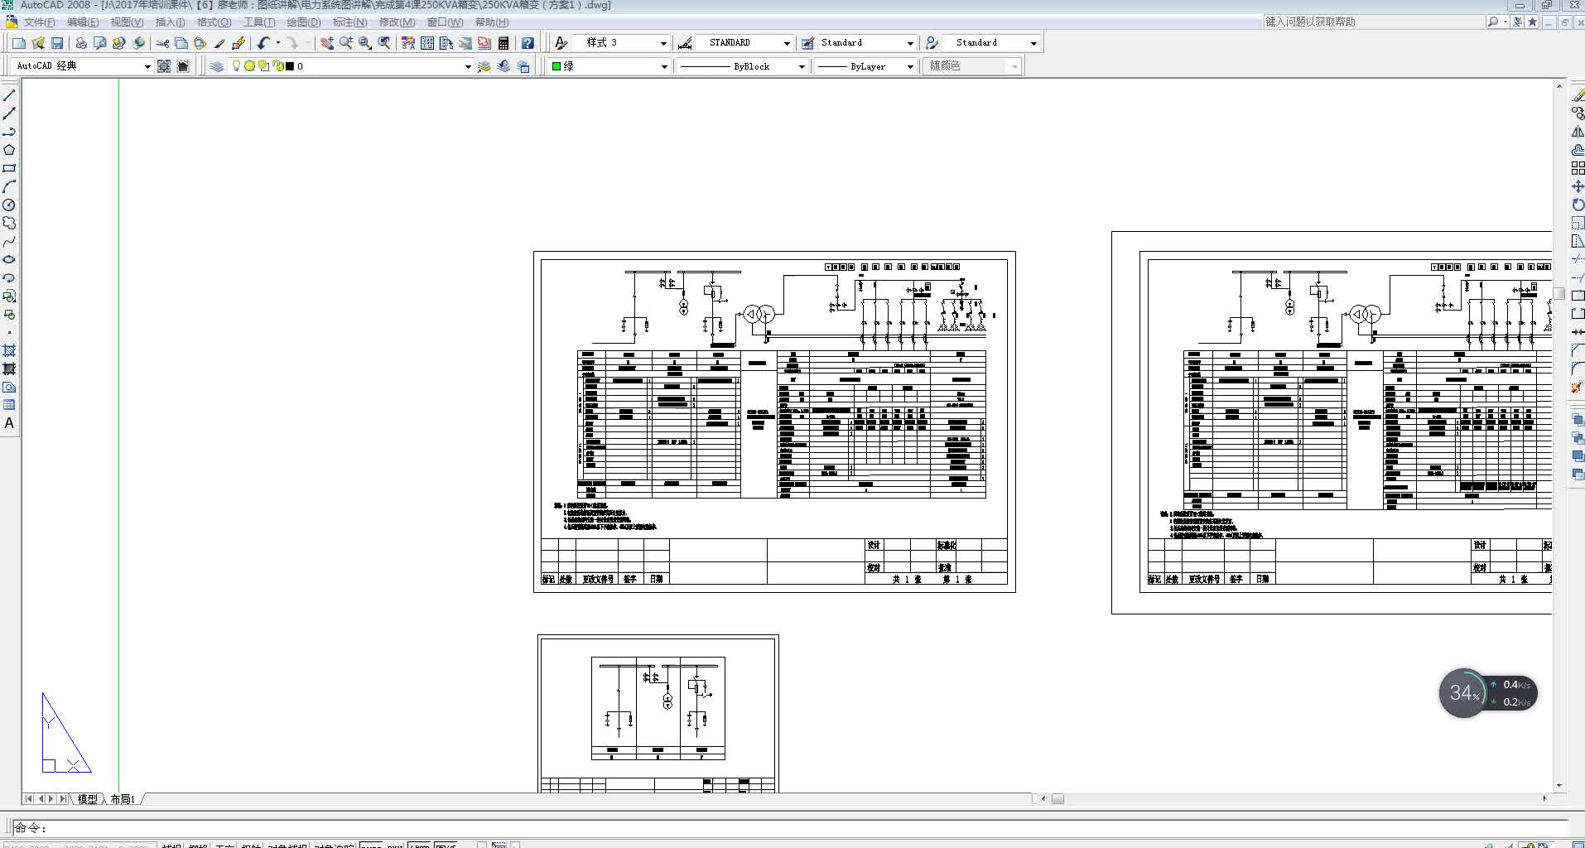Jump to the first layout tab arrow
The image size is (1585, 848).
pos(29,799)
